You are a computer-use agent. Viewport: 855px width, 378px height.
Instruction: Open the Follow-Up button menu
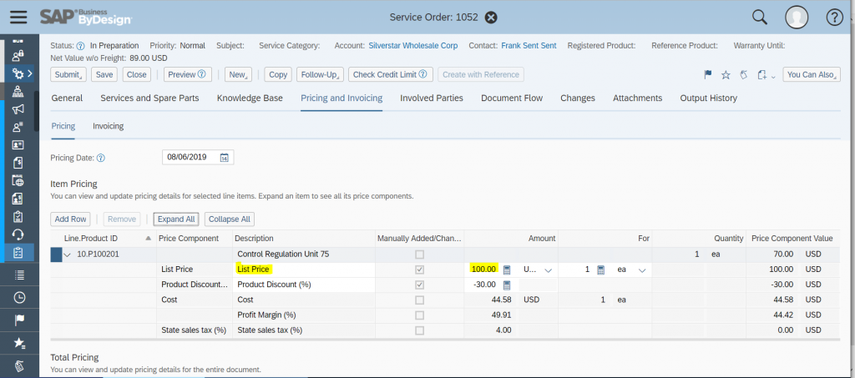(x=320, y=74)
